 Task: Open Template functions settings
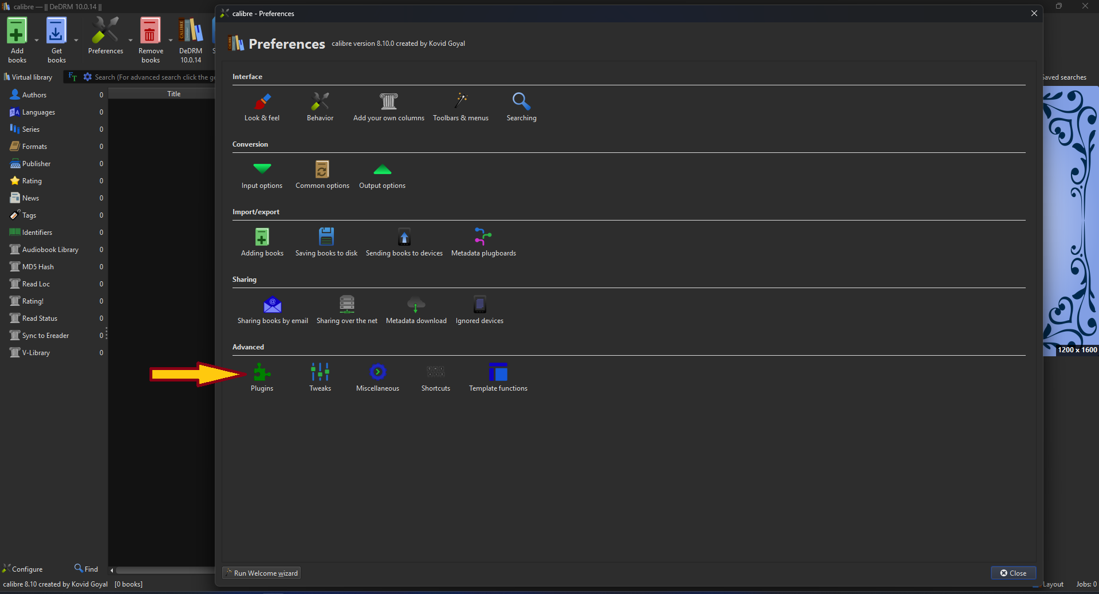[x=498, y=377]
